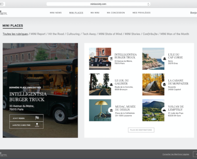
Task: Click the minisociety.com address bar
Action: [x=98, y=4]
